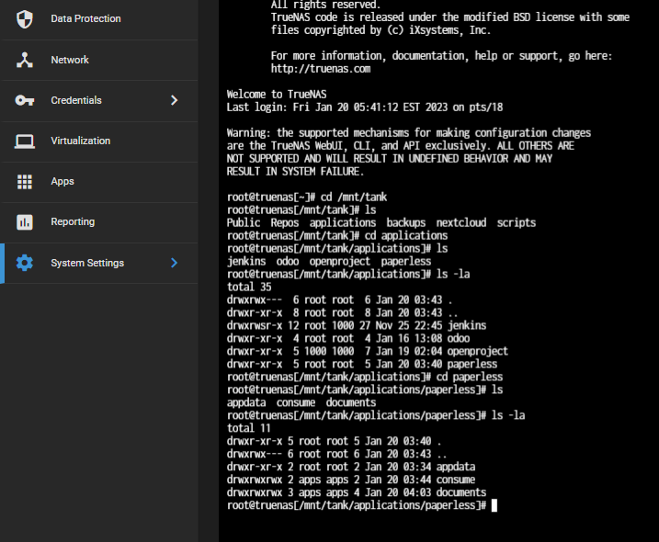Click the odoo row in ls -la listing
The height and width of the screenshot is (542, 659).
(348, 338)
